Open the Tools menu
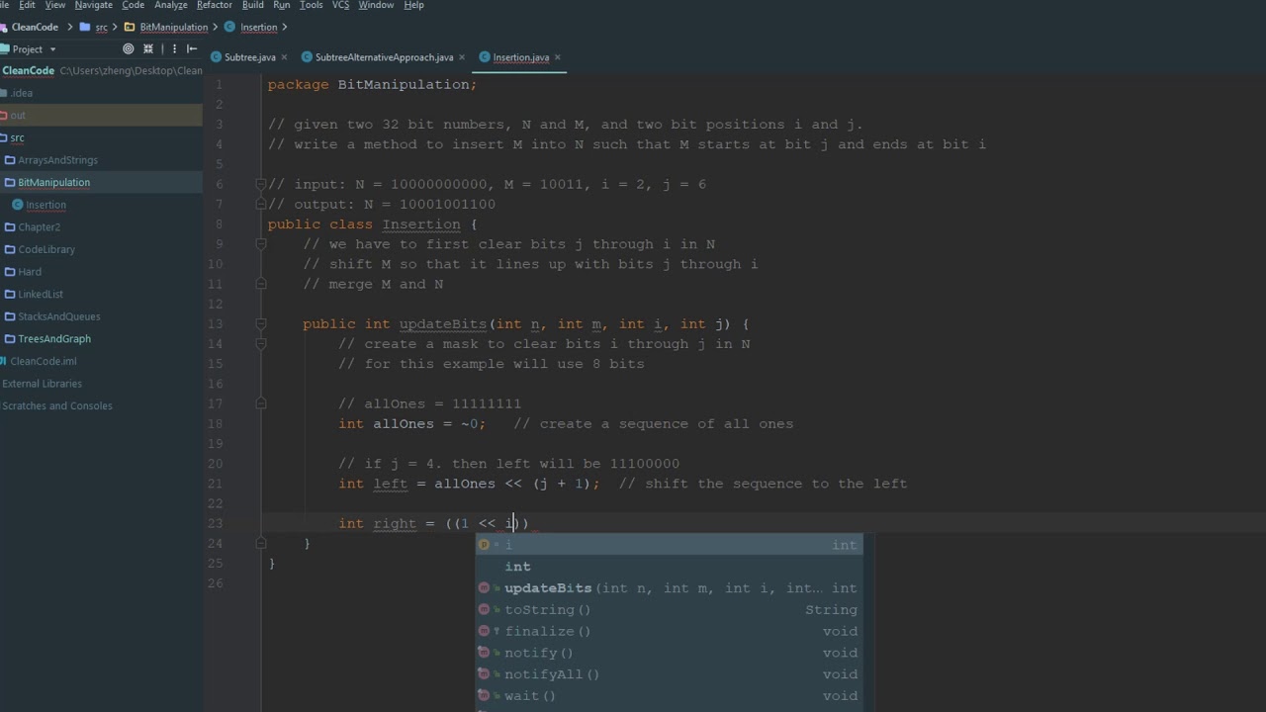 [312, 5]
